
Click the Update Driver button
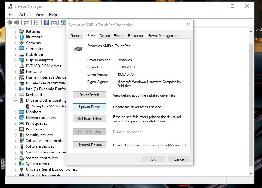(x=89, y=107)
